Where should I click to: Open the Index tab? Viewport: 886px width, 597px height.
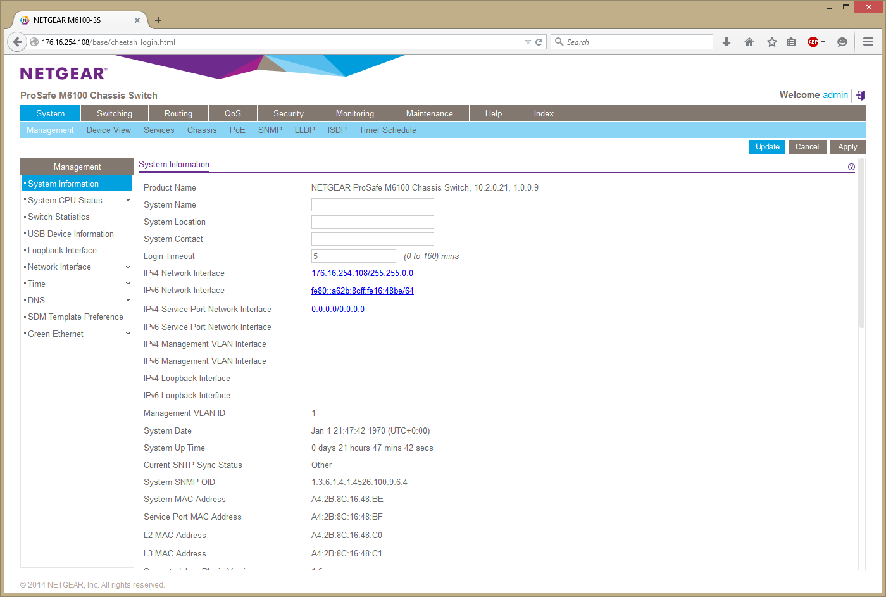pyautogui.click(x=544, y=113)
